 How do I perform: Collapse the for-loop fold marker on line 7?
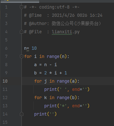tap(21, 57)
